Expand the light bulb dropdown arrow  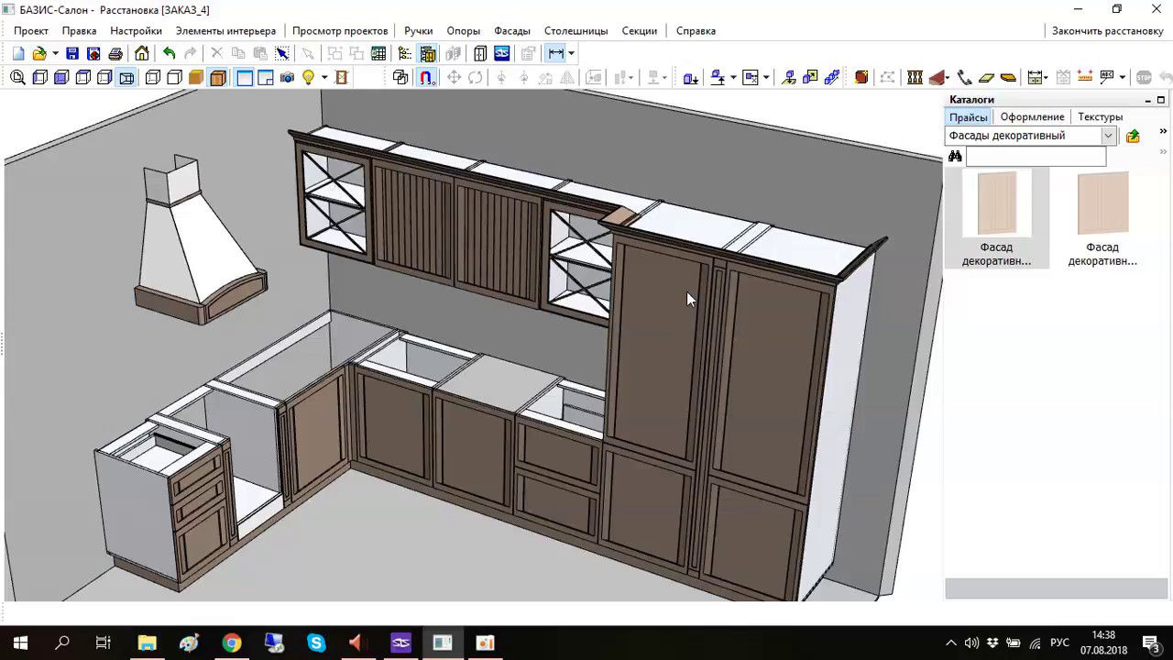(323, 78)
